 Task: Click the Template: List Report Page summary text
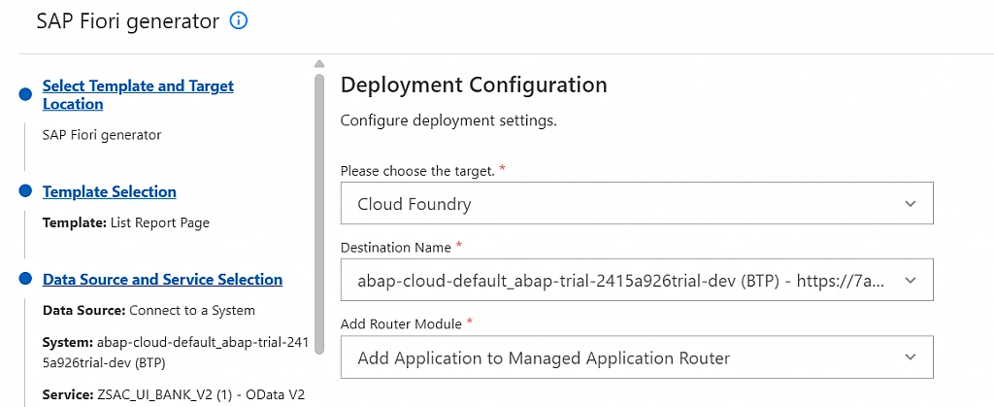(x=126, y=222)
